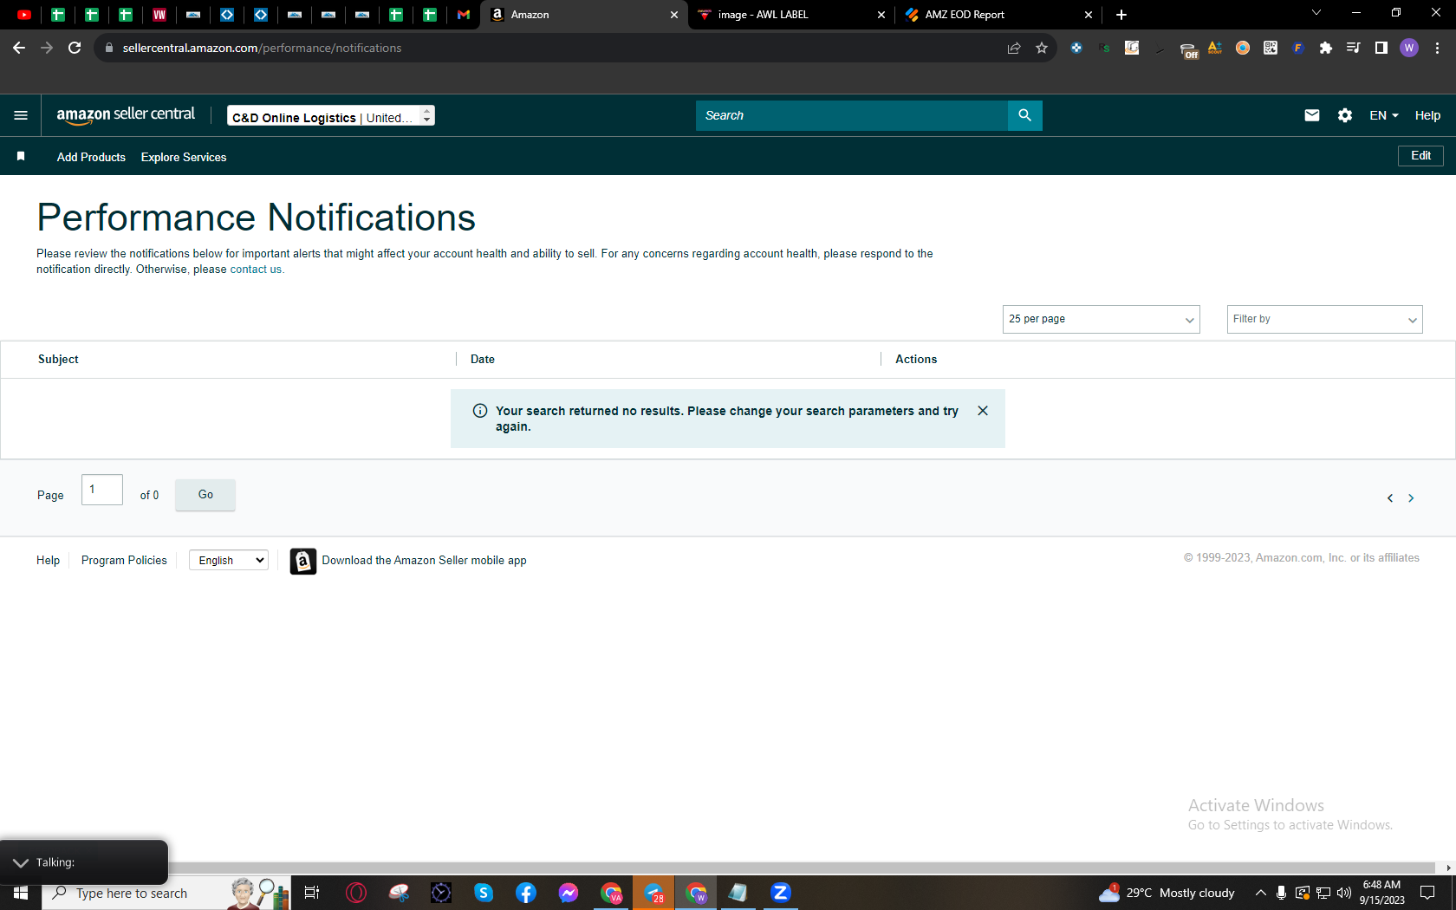Click the search magnifier button

click(x=1024, y=115)
